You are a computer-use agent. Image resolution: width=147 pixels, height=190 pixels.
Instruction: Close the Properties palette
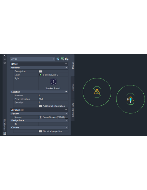coord(5,56)
